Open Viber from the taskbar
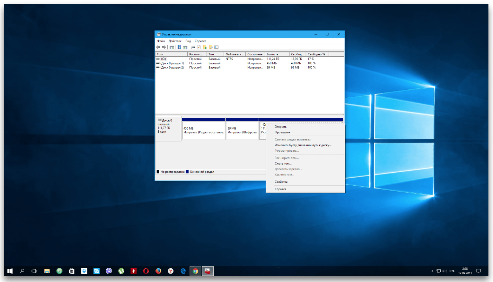This screenshot has width=493, height=282. [x=109, y=271]
